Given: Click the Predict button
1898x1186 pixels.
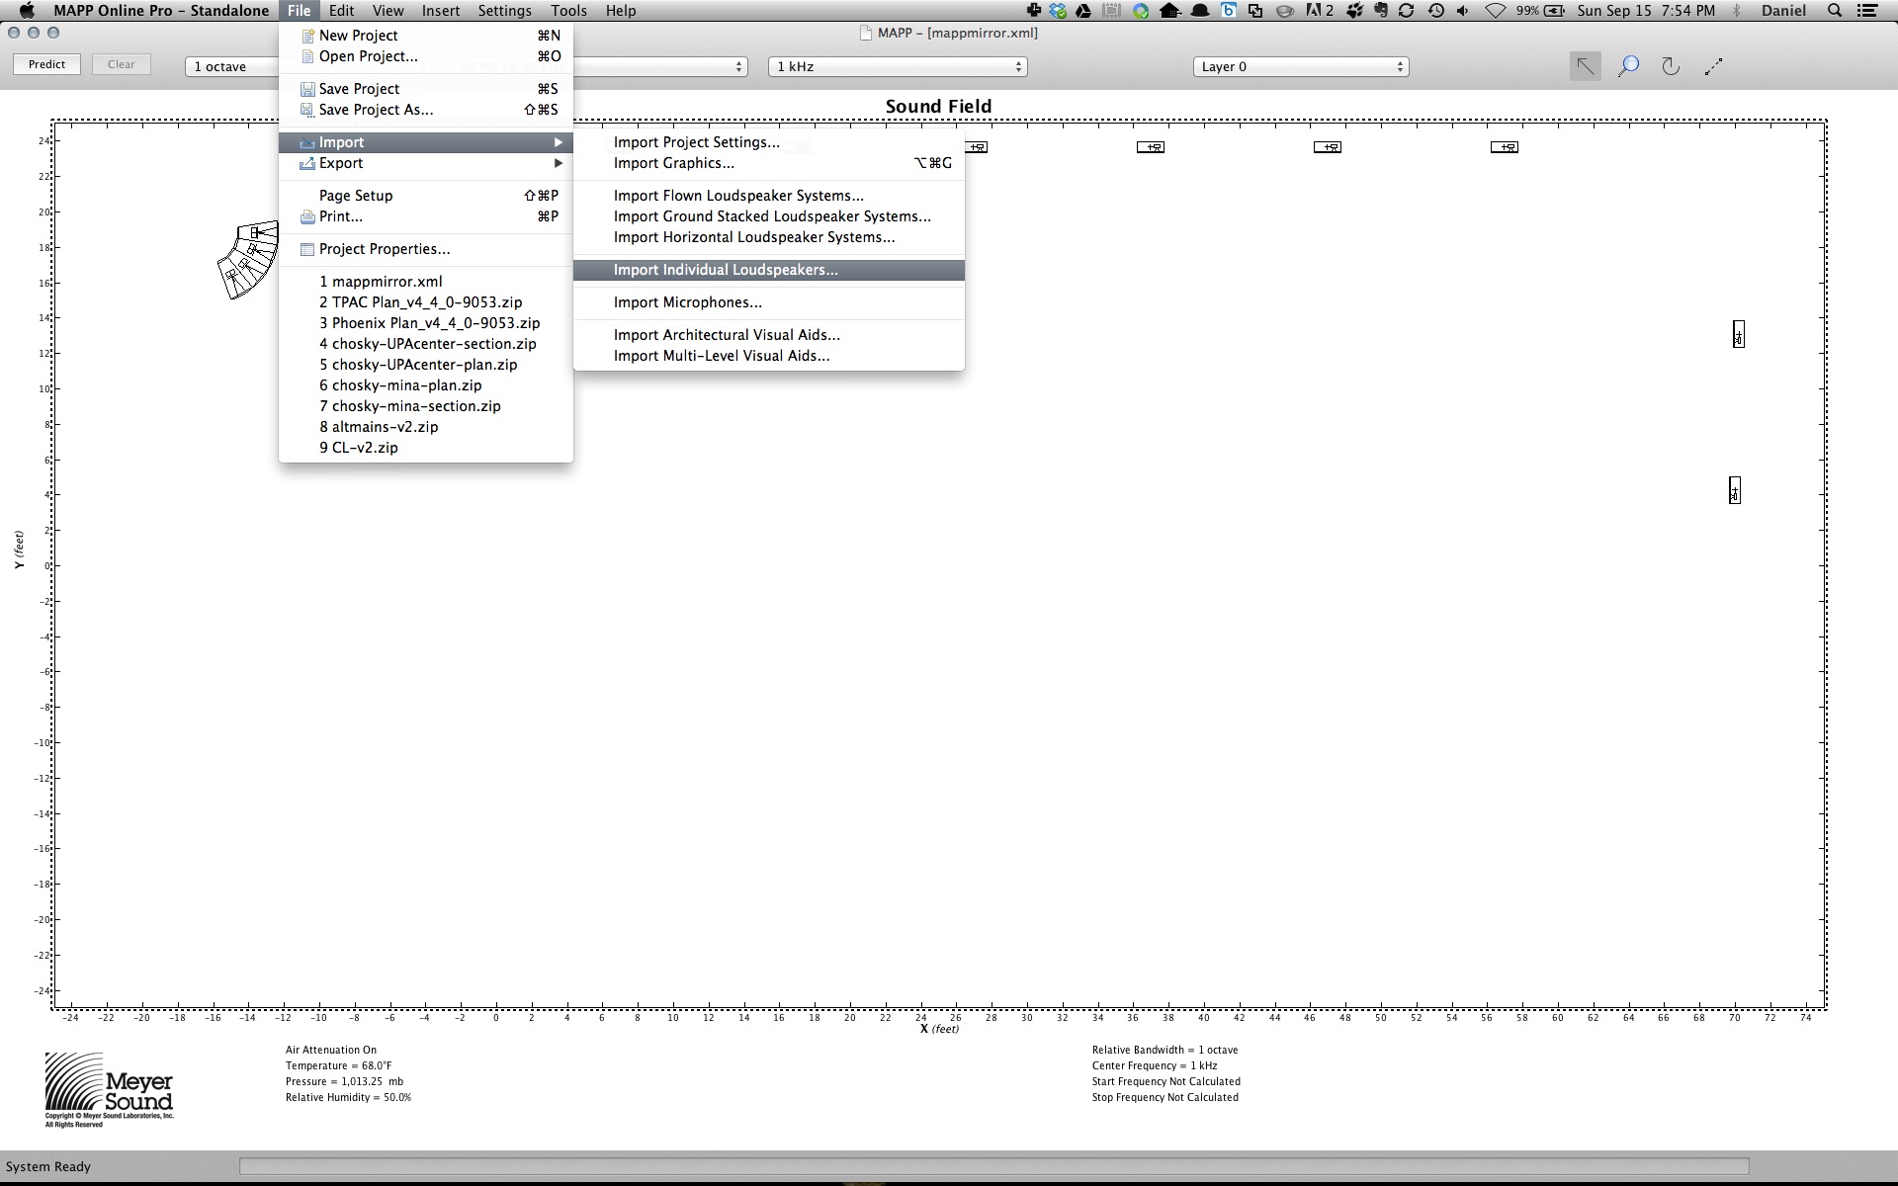Looking at the screenshot, I should pos(46,64).
